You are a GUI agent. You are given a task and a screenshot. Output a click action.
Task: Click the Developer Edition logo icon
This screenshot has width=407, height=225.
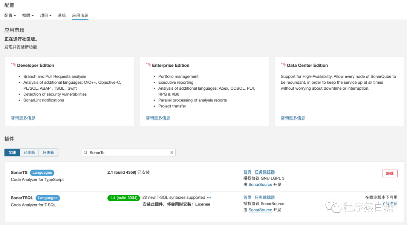13,65
